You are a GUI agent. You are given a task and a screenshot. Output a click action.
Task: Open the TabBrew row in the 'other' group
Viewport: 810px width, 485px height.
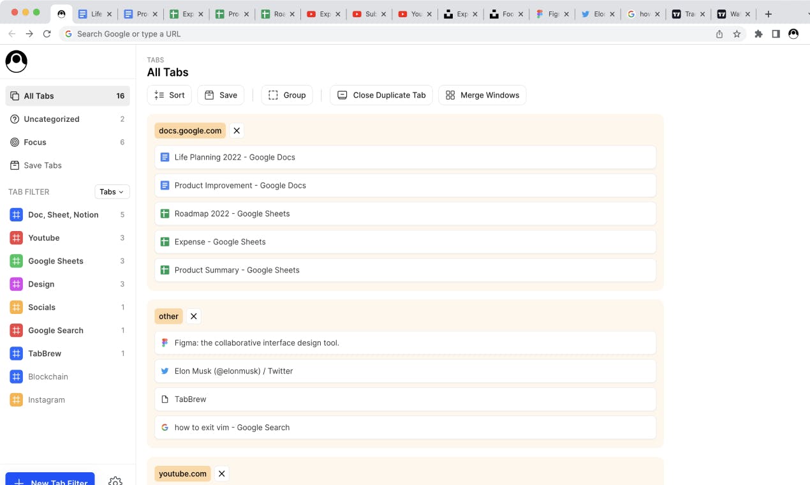click(x=405, y=399)
